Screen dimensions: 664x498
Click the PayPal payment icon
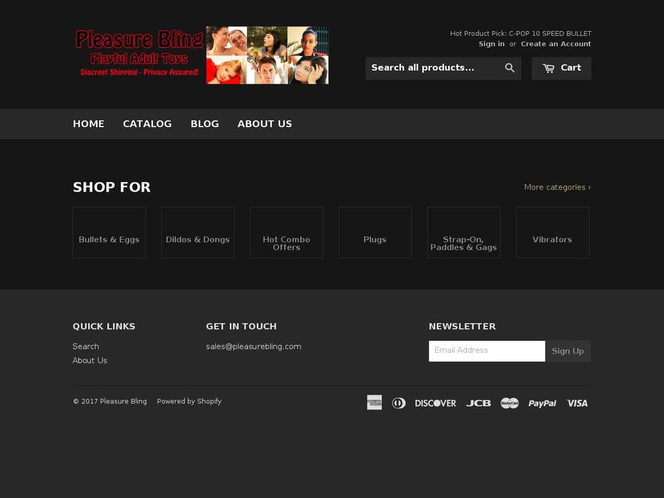point(542,403)
